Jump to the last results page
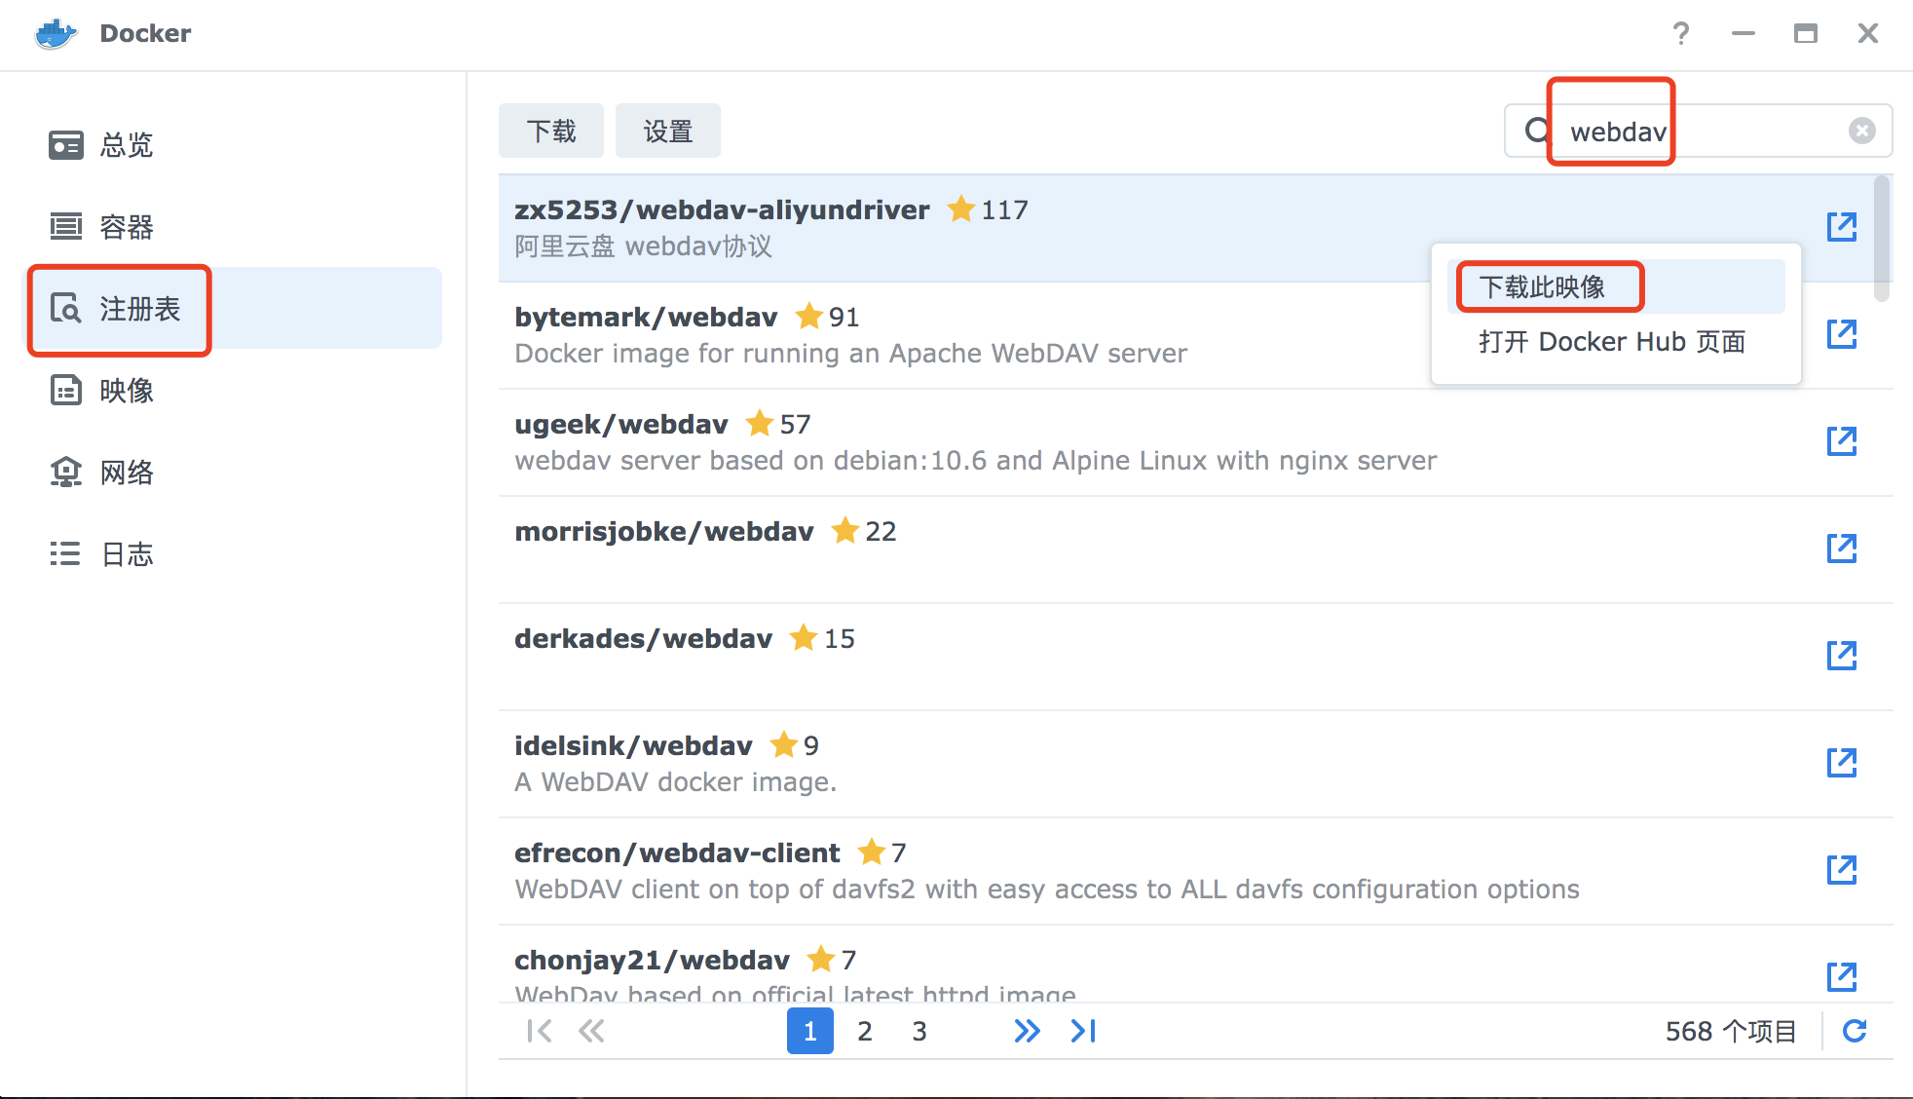The height and width of the screenshot is (1099, 1913). (x=1083, y=1031)
